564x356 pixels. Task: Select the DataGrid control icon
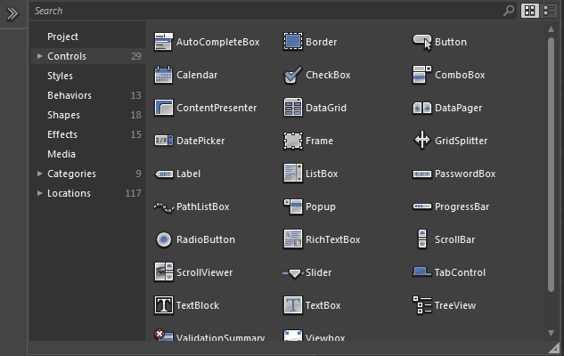tap(292, 108)
